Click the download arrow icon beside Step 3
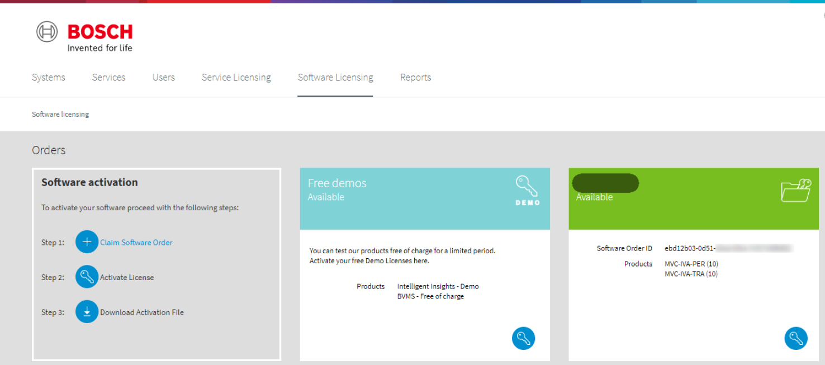The height and width of the screenshot is (365, 825). [87, 312]
